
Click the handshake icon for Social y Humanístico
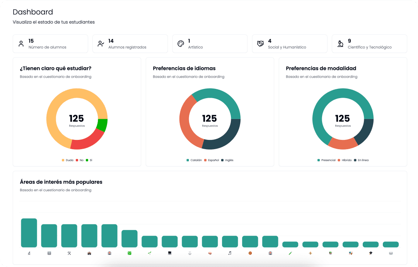pos(261,44)
